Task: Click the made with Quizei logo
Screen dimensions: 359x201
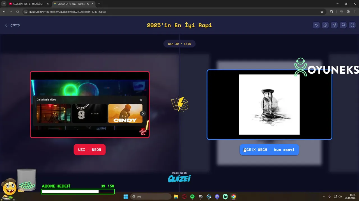Action: pos(179,177)
